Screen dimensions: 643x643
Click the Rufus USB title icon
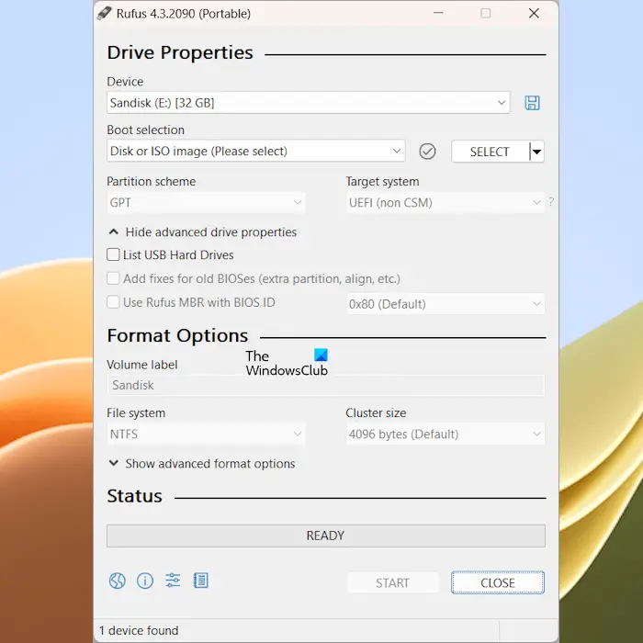104,13
